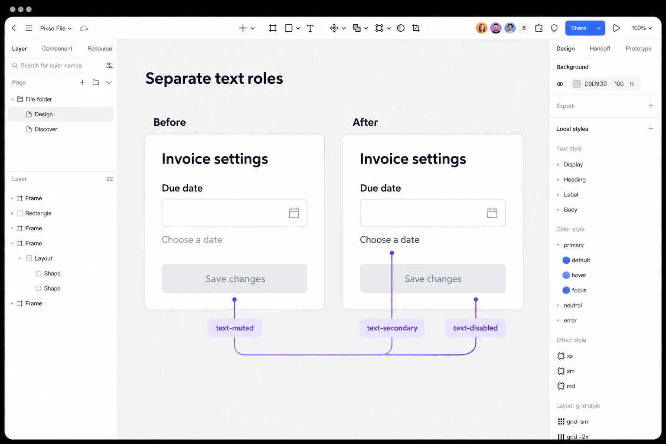Click the crop tool icon

point(416,28)
